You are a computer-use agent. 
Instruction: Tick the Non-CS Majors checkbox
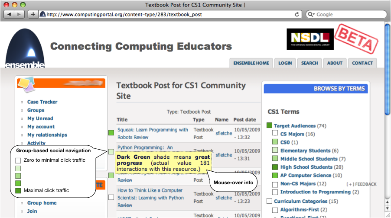tap(275, 184)
